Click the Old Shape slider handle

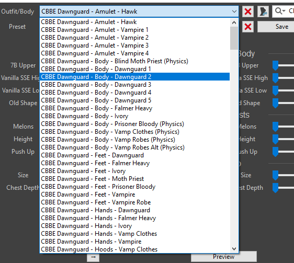coord(276,103)
